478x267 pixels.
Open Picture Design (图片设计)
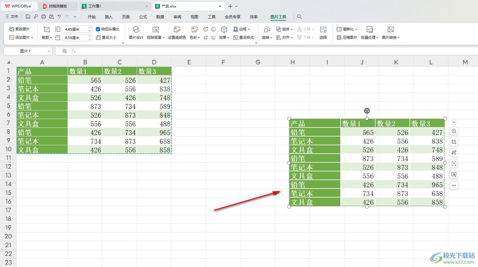136,32
